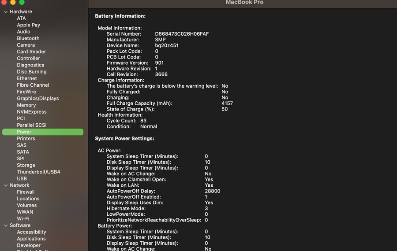The image size is (397, 251).
Task: Open Developer under Software
Action: pyautogui.click(x=29, y=245)
